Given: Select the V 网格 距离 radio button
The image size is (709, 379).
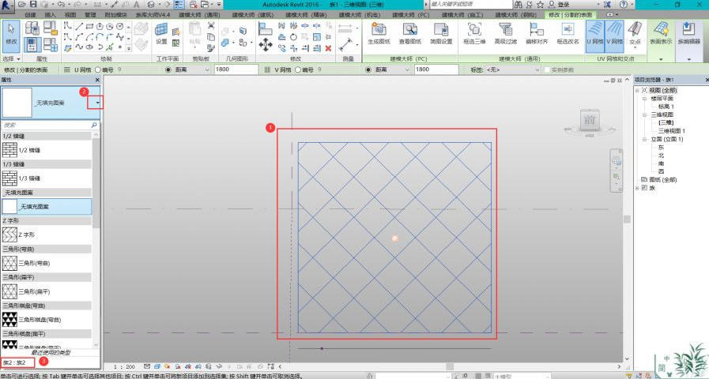Looking at the screenshot, I should pyautogui.click(x=368, y=69).
